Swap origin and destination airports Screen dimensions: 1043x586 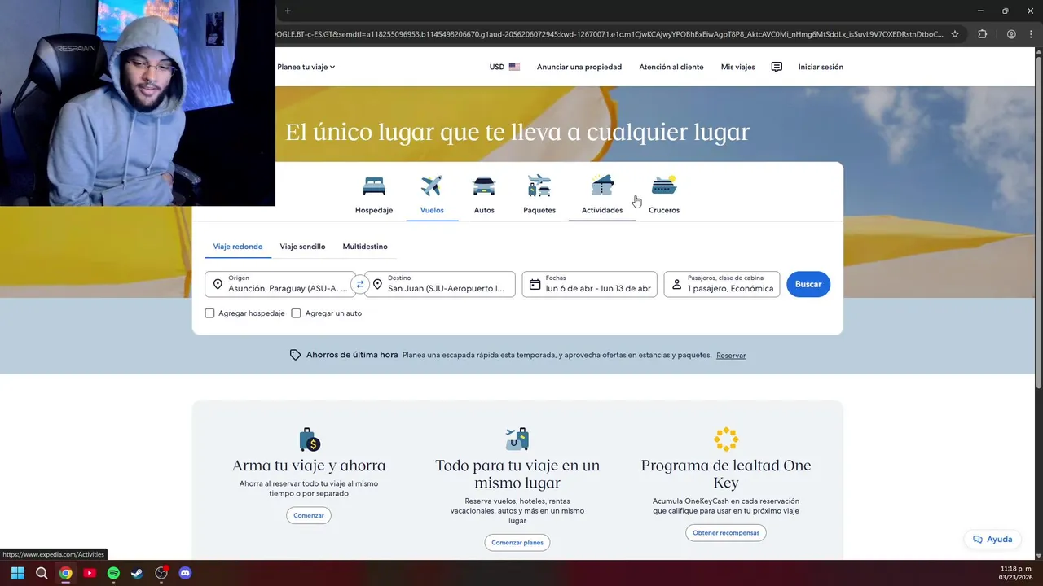coord(359,284)
